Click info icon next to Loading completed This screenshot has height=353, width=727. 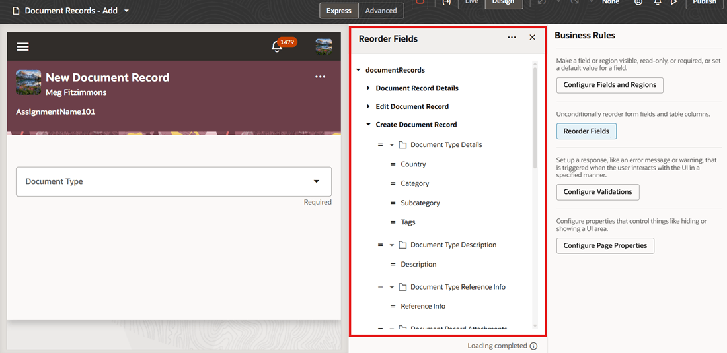point(533,346)
